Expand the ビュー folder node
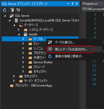This screenshot has width=104, height=109. 23,44
